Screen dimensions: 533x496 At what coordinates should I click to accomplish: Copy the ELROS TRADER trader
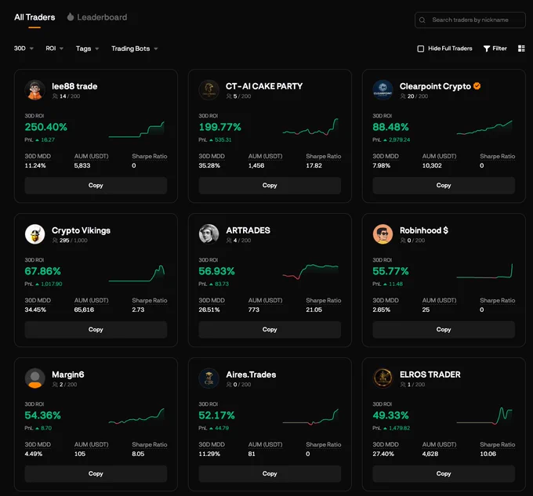(x=444, y=473)
